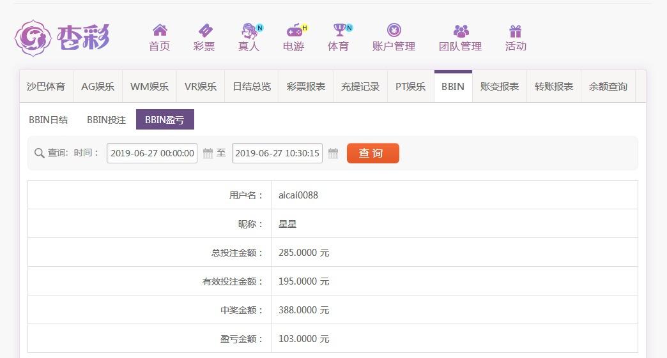667x358 pixels.
Task: Click the 昵称 row label
Action: point(250,224)
